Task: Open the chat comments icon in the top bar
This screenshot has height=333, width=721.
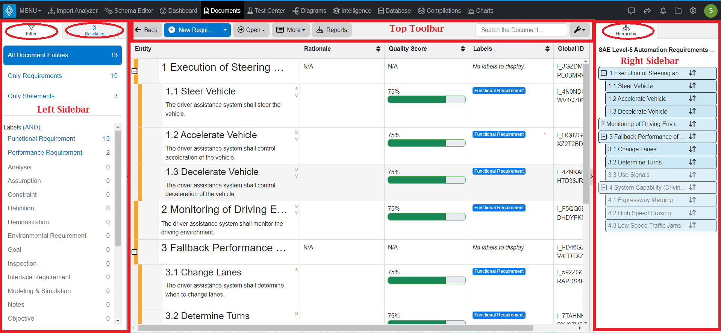Action: click(x=632, y=11)
